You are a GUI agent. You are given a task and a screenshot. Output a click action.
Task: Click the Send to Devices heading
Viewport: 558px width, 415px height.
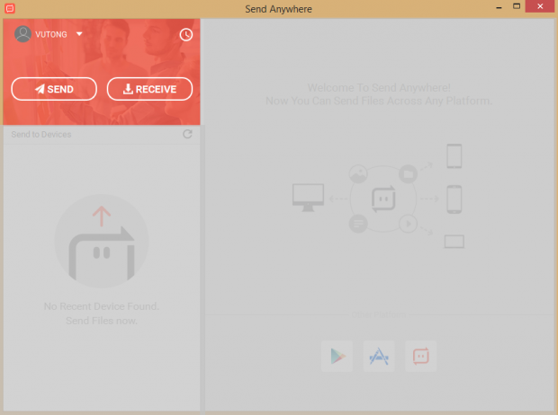[x=41, y=135]
